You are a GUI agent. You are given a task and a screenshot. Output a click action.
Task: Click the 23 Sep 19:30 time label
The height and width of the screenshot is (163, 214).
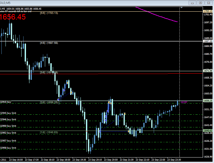tap(79, 160)
